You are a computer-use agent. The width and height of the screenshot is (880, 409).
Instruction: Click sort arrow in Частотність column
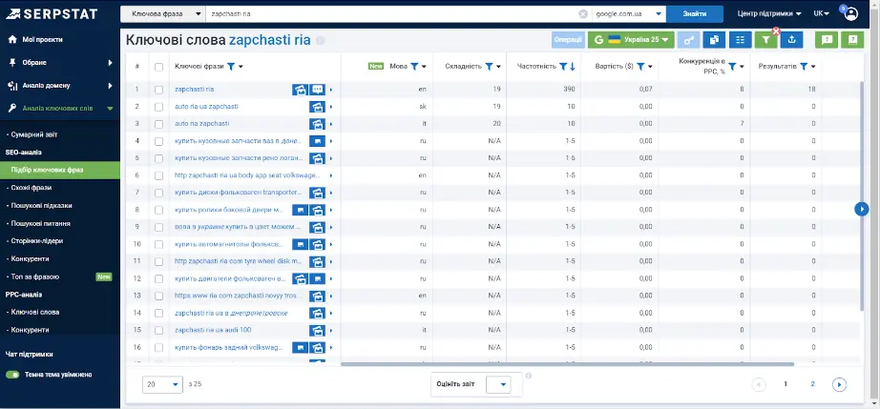click(x=573, y=67)
